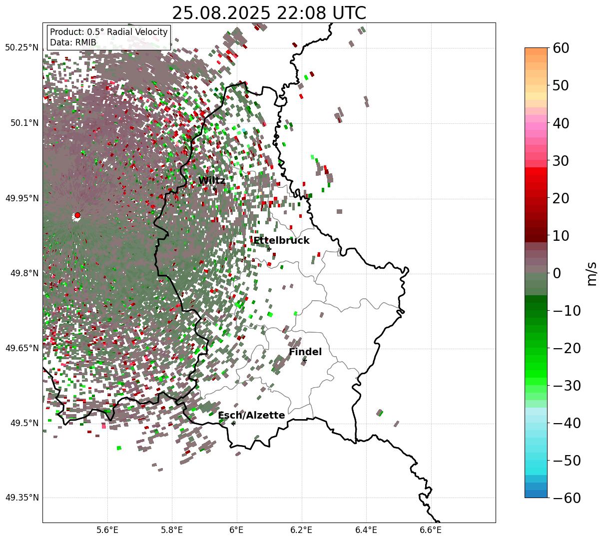Image resolution: width=603 pixels, height=540 pixels.
Task: Select the Wiltz city label
Action: click(x=212, y=181)
